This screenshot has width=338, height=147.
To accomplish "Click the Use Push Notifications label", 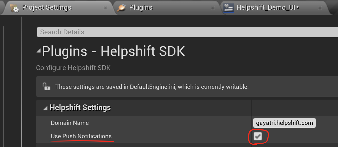I will [x=81, y=136].
